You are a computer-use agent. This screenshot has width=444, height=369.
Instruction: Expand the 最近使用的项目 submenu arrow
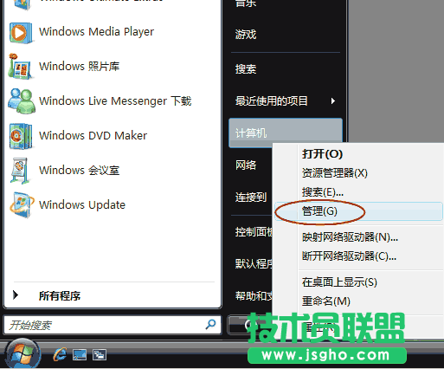(333, 101)
